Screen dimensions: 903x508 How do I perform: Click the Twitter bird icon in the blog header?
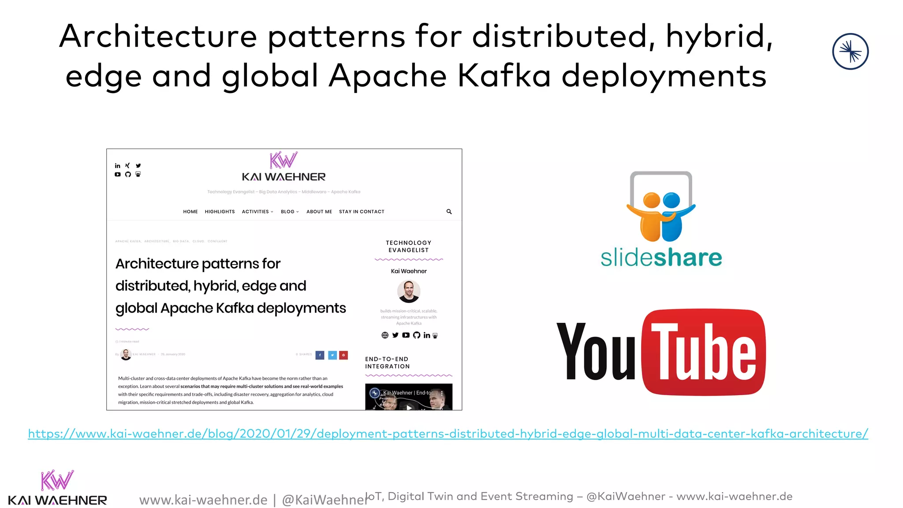tap(138, 166)
